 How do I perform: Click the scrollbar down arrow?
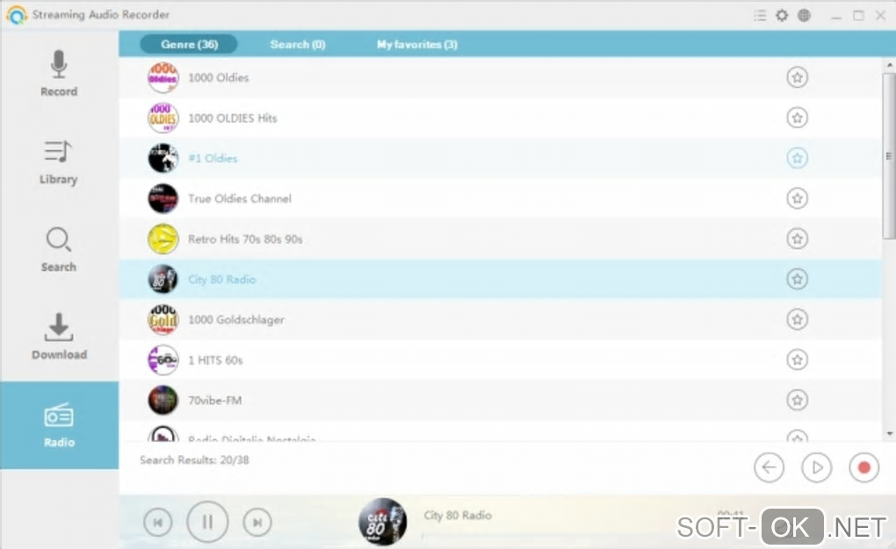(889, 434)
